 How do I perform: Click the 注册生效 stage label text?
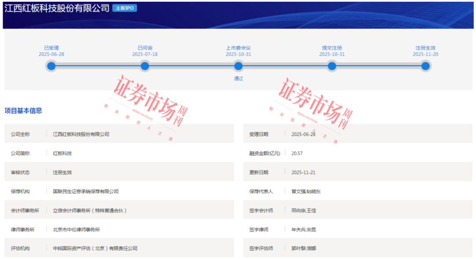click(x=425, y=47)
